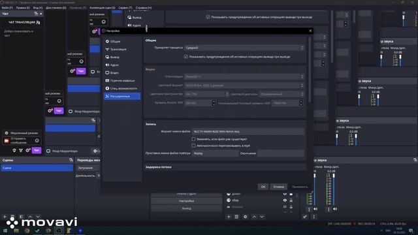Close the Настройки dialog with X
The image size is (418, 235).
(310, 31)
